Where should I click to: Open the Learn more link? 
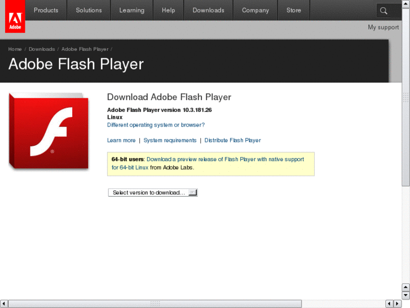121,140
